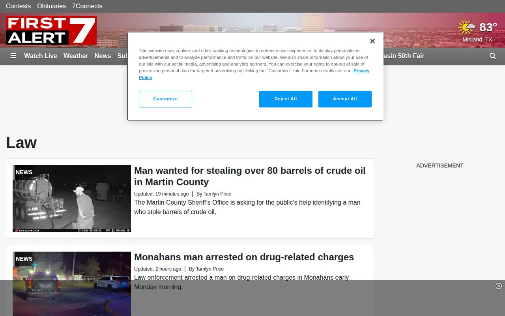Open the Basin 50th Fair nav link
505x316 pixels.
[403, 56]
